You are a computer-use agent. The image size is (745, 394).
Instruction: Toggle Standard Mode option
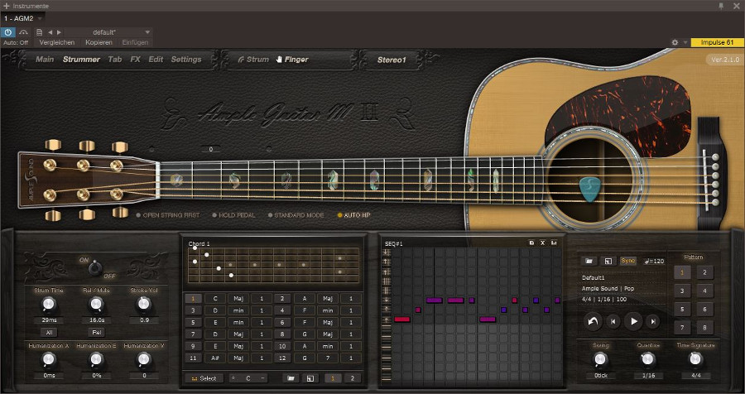(x=296, y=215)
